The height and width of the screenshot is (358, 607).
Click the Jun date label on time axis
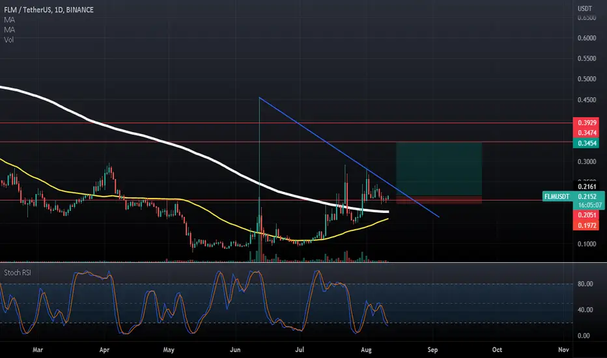pos(235,350)
